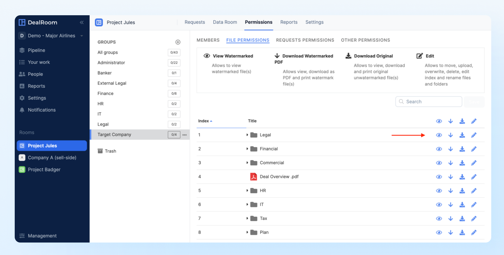Expand the IT folder disclosure triangle
Image resolution: width=504 pixels, height=255 pixels.
tap(247, 205)
